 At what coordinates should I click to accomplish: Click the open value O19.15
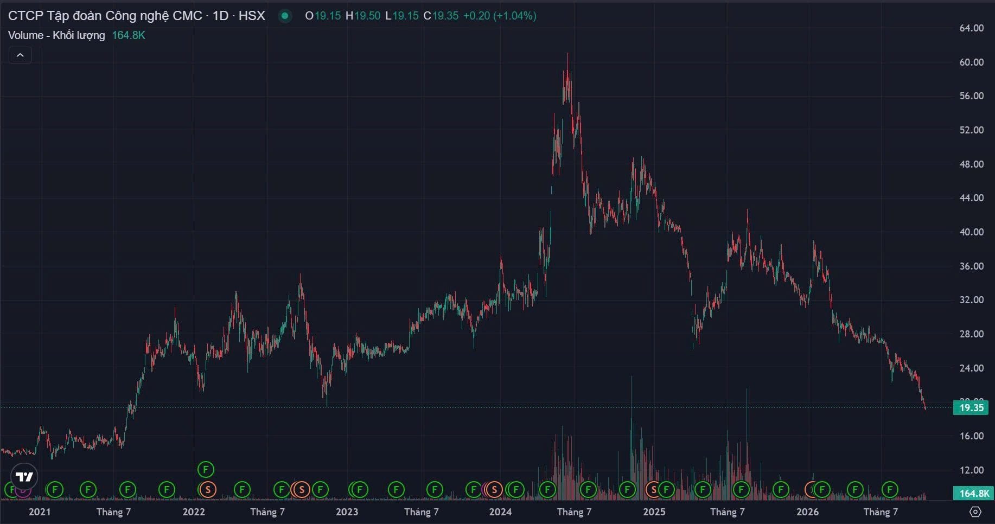coord(323,16)
